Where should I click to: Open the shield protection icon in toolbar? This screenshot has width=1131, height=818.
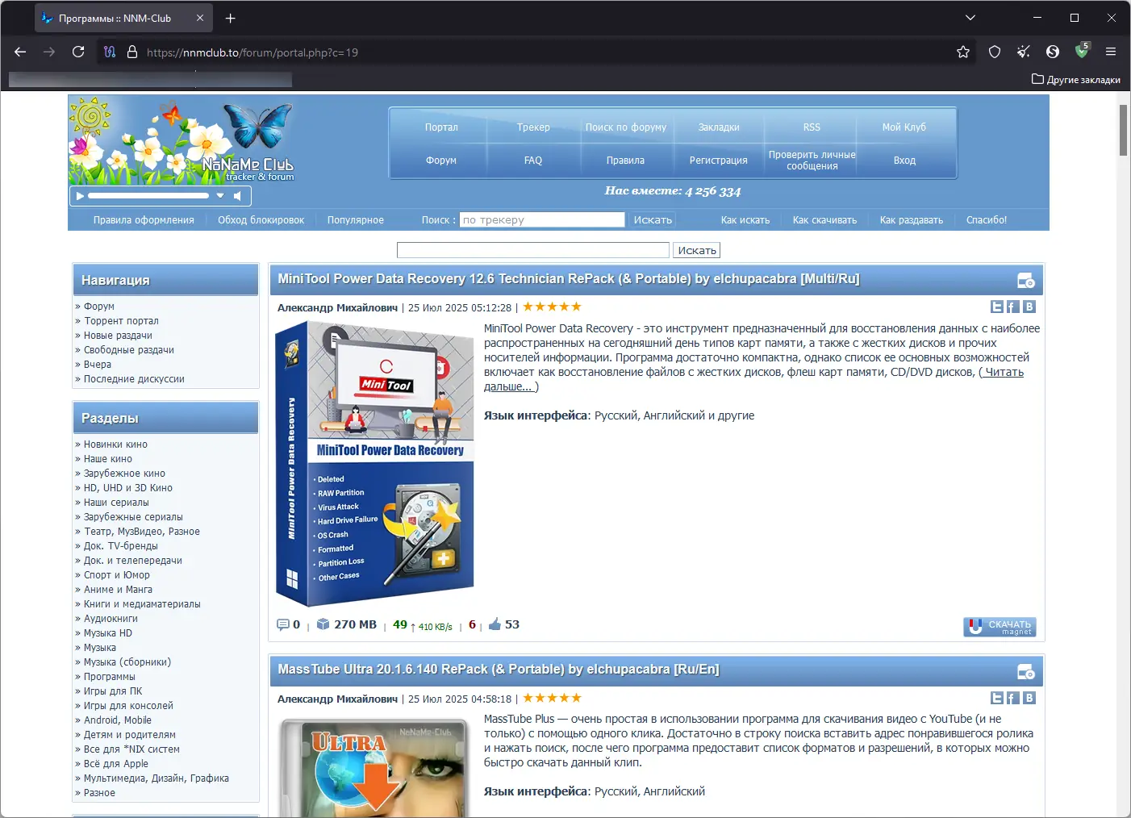click(x=995, y=52)
